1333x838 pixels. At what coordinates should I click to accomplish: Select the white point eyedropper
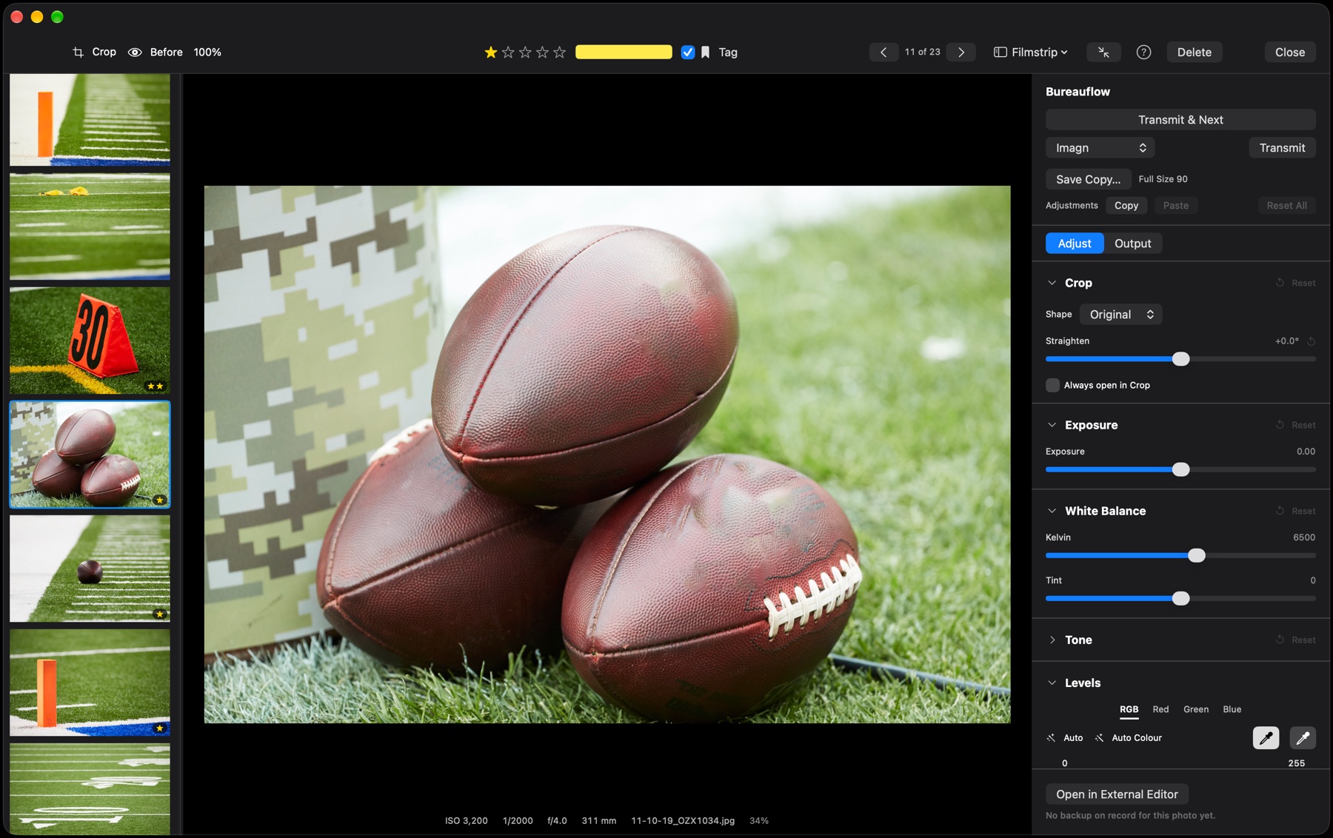click(x=1303, y=737)
